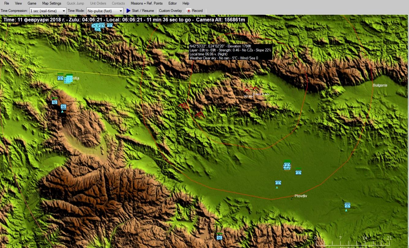The width and height of the screenshot is (409, 248).
Task: Select facility unit labeled A southeast of Plovdiv
Action: [347, 205]
